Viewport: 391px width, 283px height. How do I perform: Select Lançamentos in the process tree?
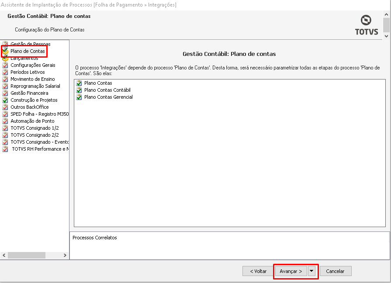pos(24,58)
